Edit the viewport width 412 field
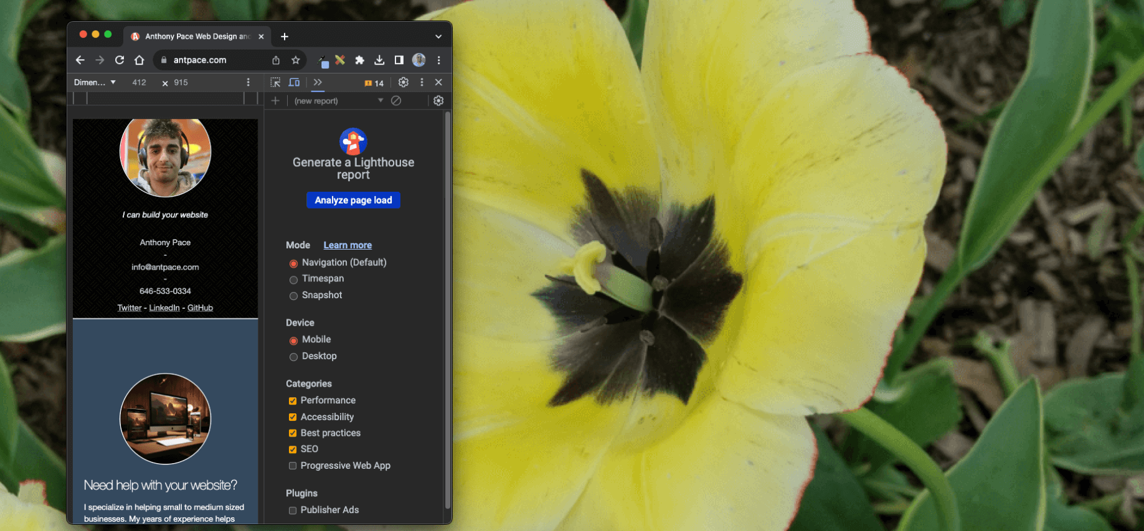Viewport: 1144px width, 531px height. coord(139,82)
